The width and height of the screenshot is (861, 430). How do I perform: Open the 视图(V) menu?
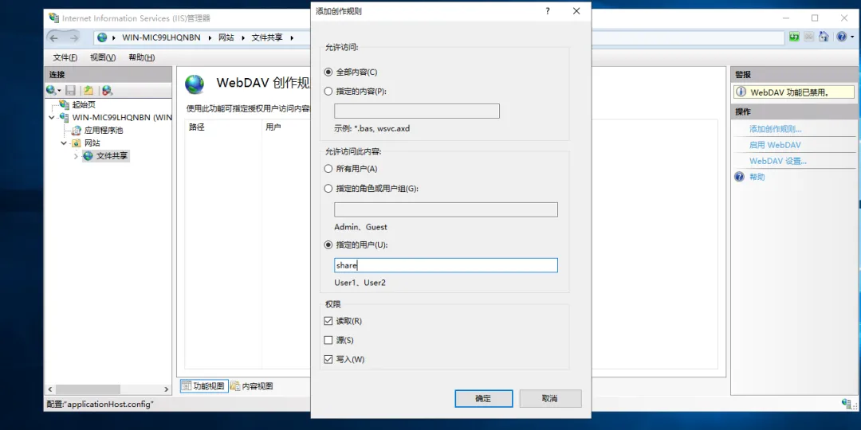tap(103, 57)
